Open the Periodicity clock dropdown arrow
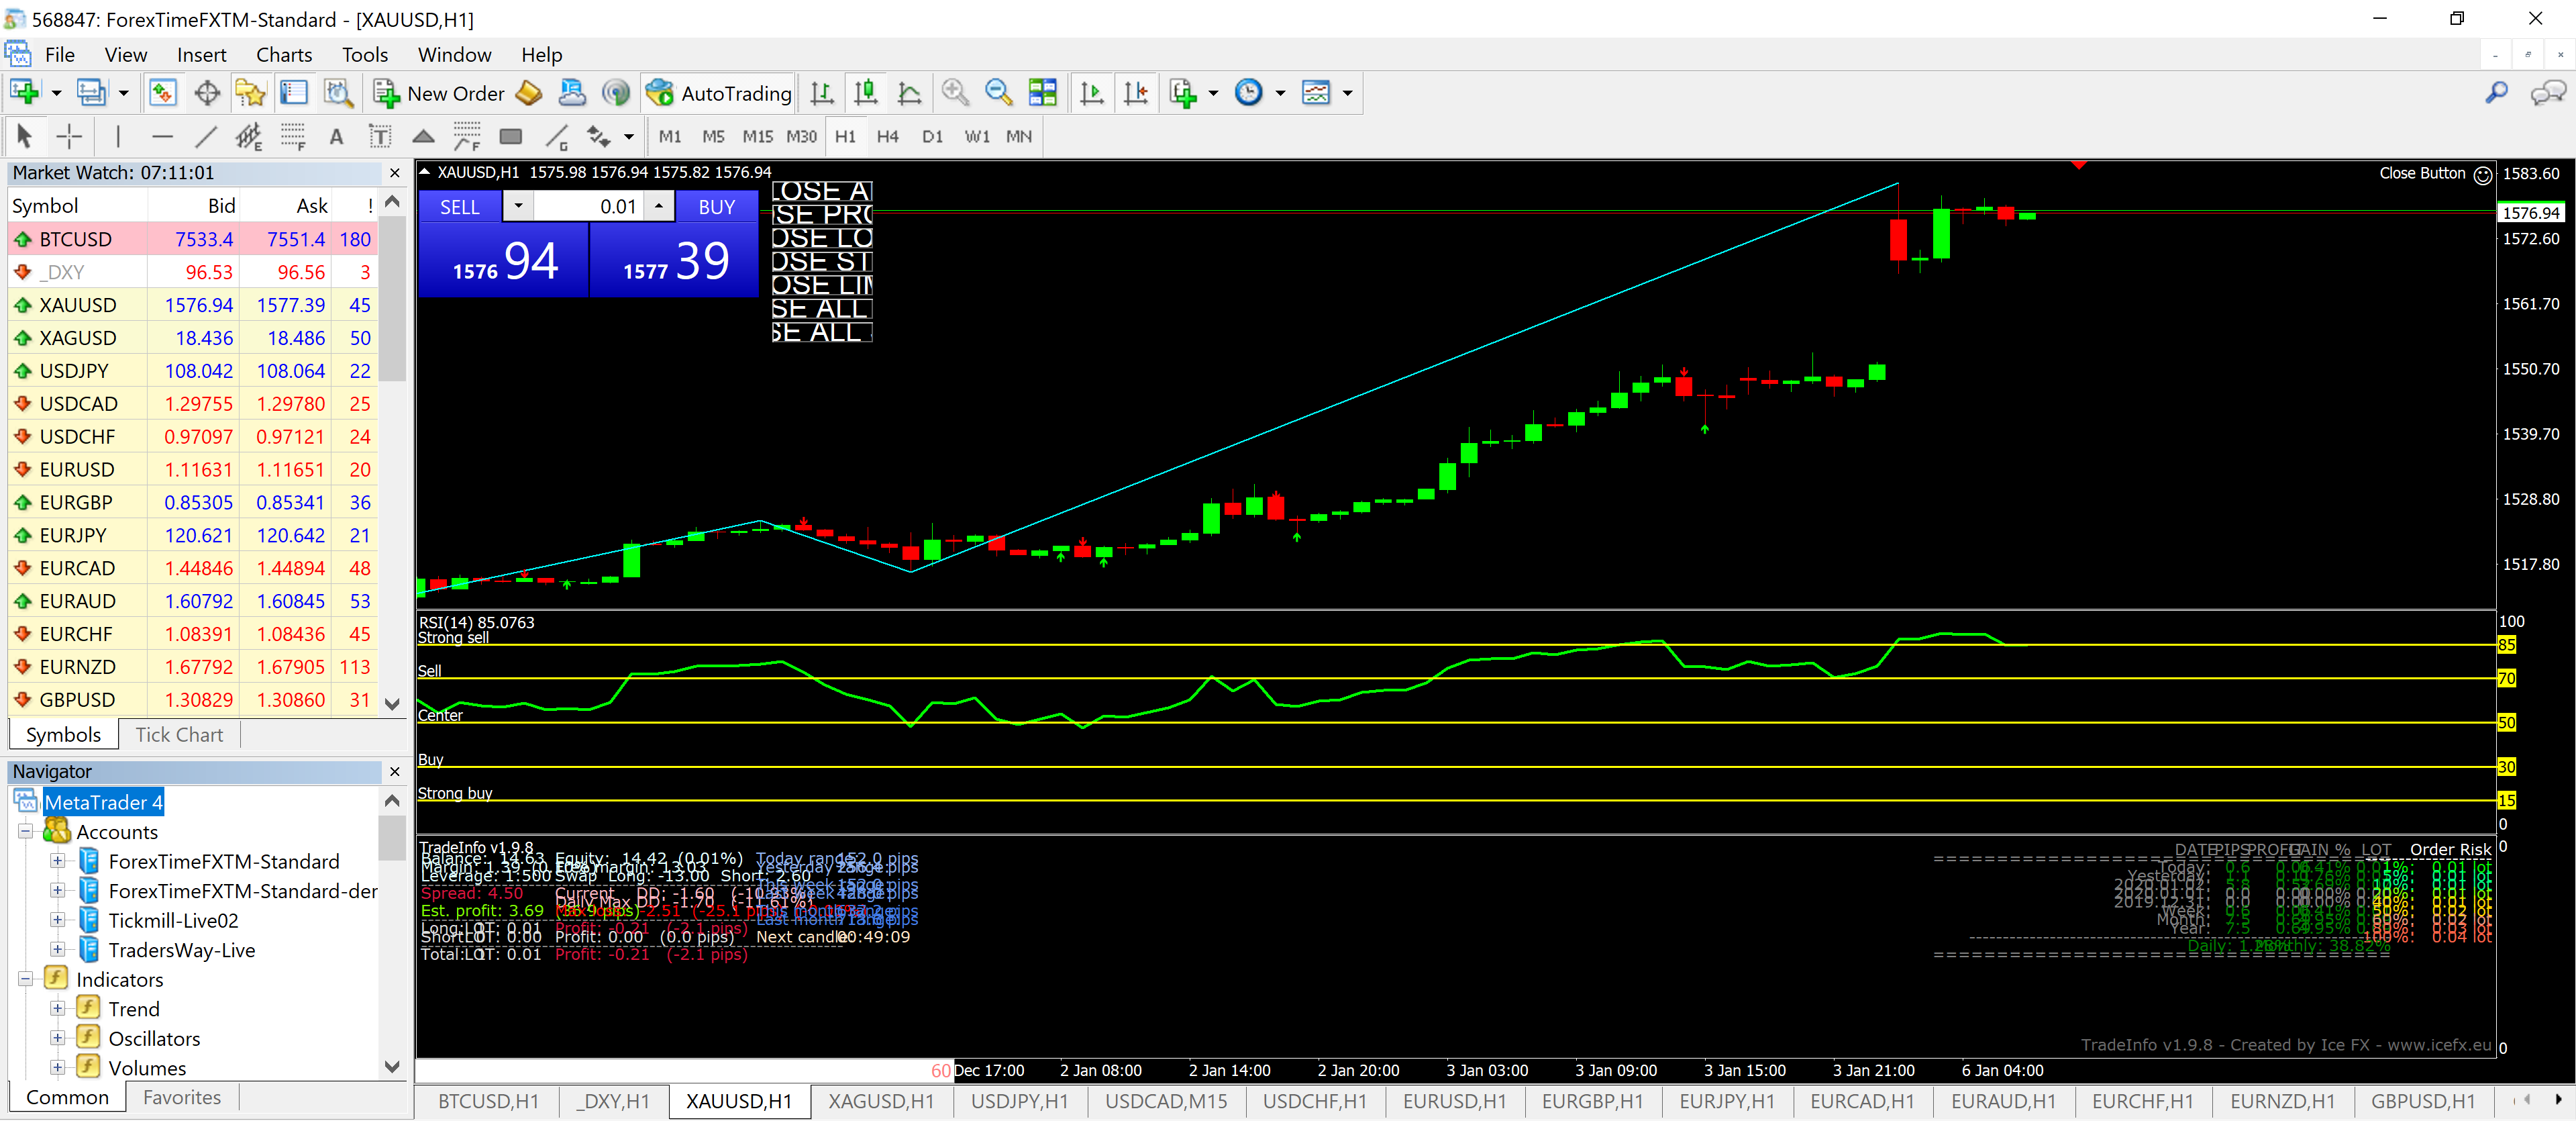This screenshot has width=2576, height=1121. [1280, 93]
